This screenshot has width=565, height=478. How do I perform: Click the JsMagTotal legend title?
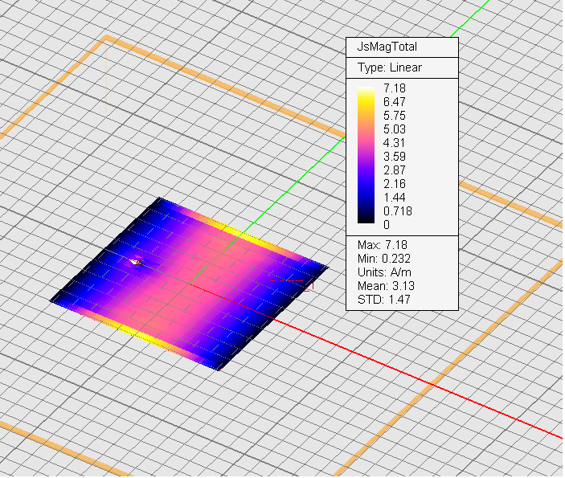click(x=387, y=47)
